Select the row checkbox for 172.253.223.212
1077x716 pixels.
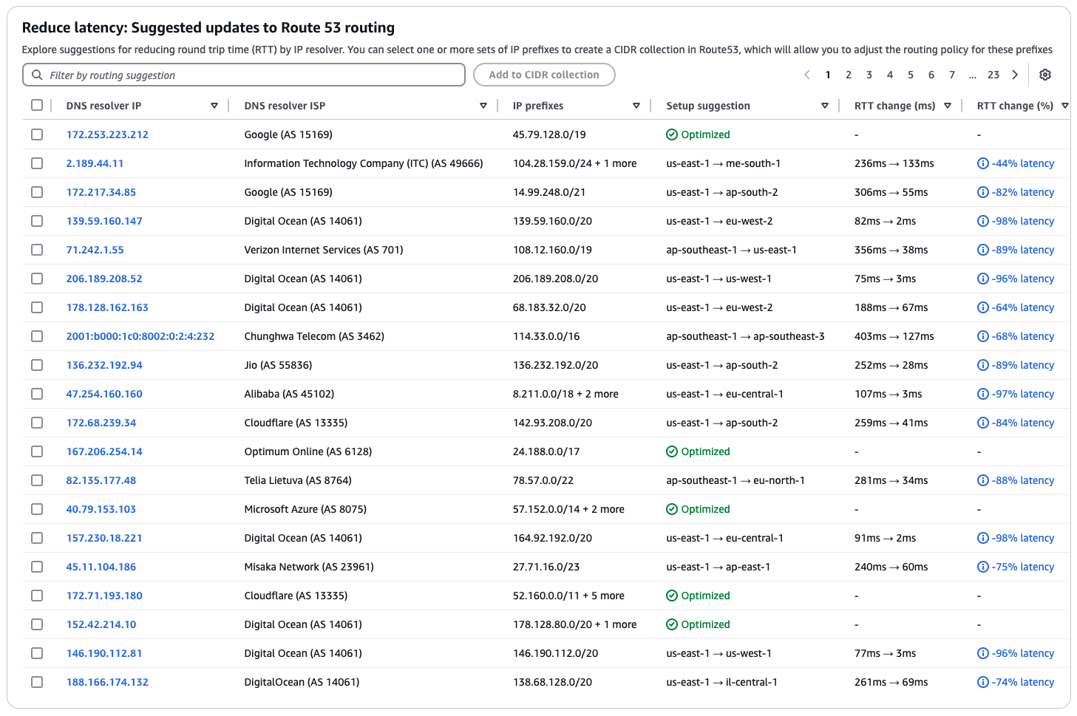(x=37, y=134)
